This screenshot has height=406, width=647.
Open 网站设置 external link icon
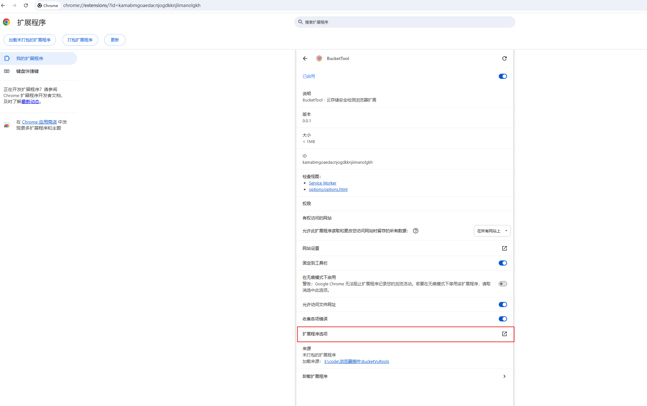tap(504, 248)
